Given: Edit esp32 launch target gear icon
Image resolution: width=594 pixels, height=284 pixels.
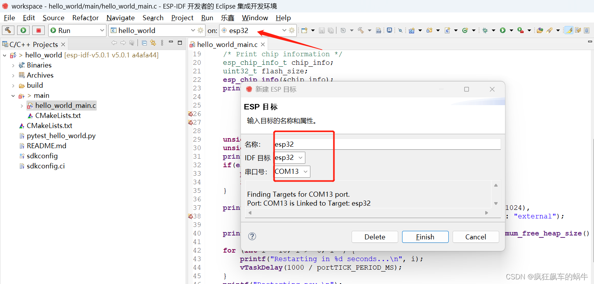Looking at the screenshot, I should (292, 30).
